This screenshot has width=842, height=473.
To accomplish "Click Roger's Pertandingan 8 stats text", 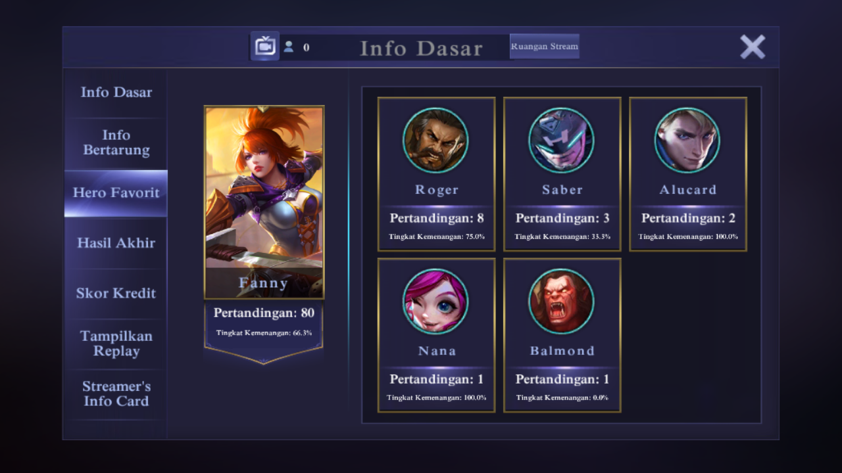I will (x=437, y=218).
